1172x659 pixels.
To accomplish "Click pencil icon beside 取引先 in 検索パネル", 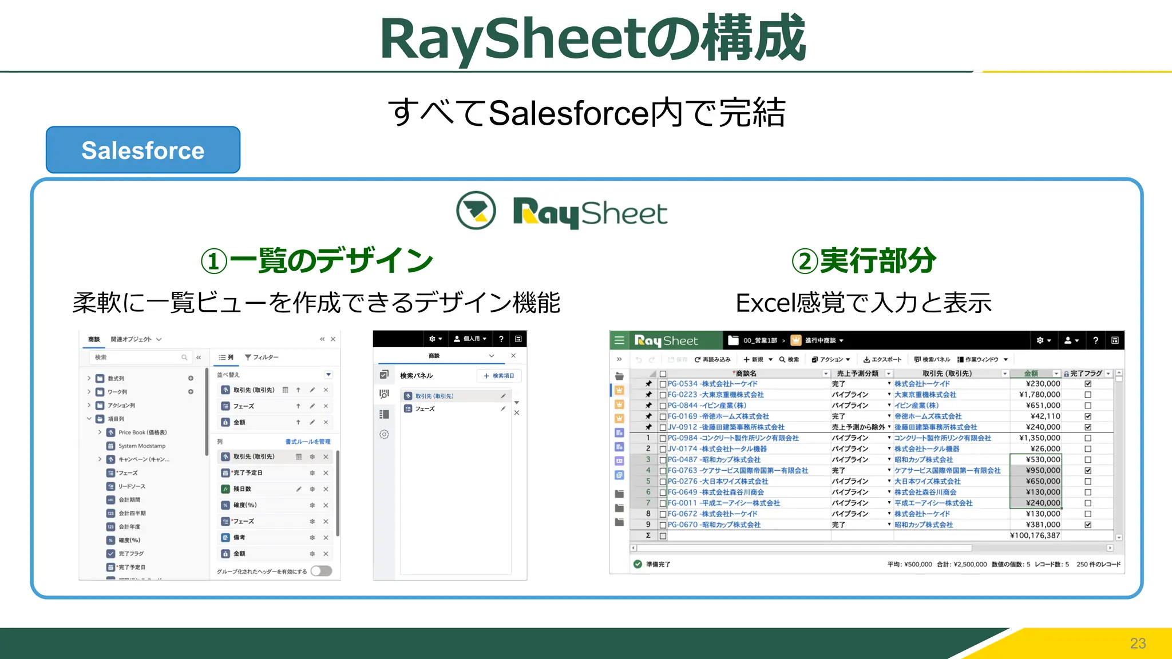I will (503, 396).
